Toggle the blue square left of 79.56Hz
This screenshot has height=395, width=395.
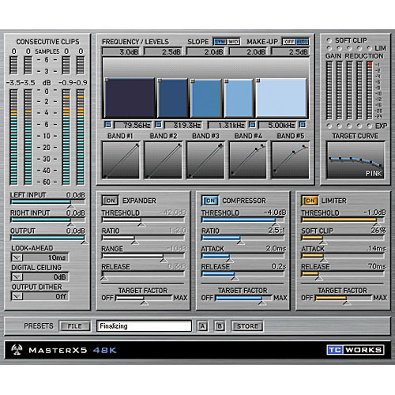click(x=108, y=125)
